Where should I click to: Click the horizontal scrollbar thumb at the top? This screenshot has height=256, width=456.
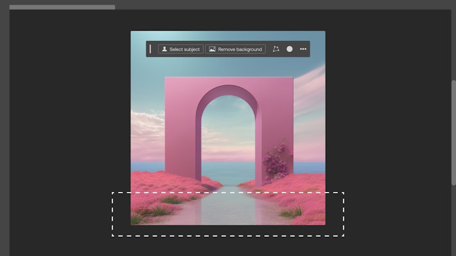point(62,7)
